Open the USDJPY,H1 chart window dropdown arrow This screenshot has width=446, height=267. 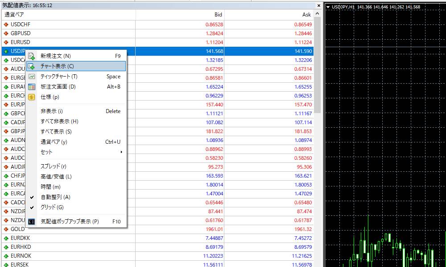(x=328, y=7)
